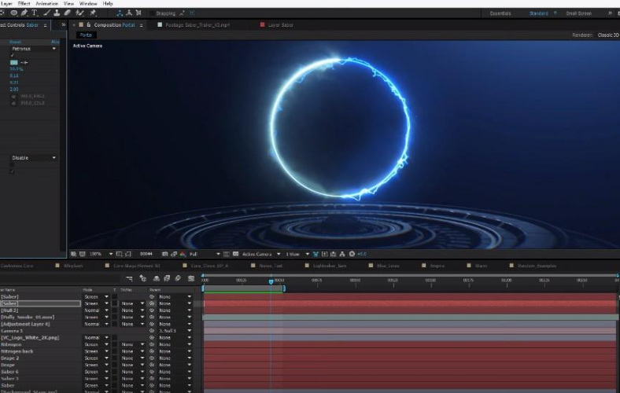
Task: Select the Type tool
Action: click(35, 13)
